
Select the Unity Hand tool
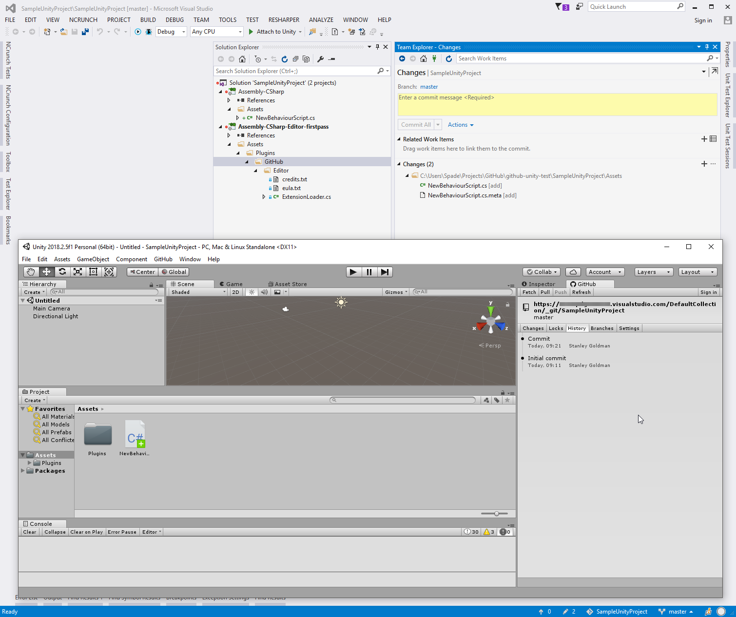pos(31,272)
